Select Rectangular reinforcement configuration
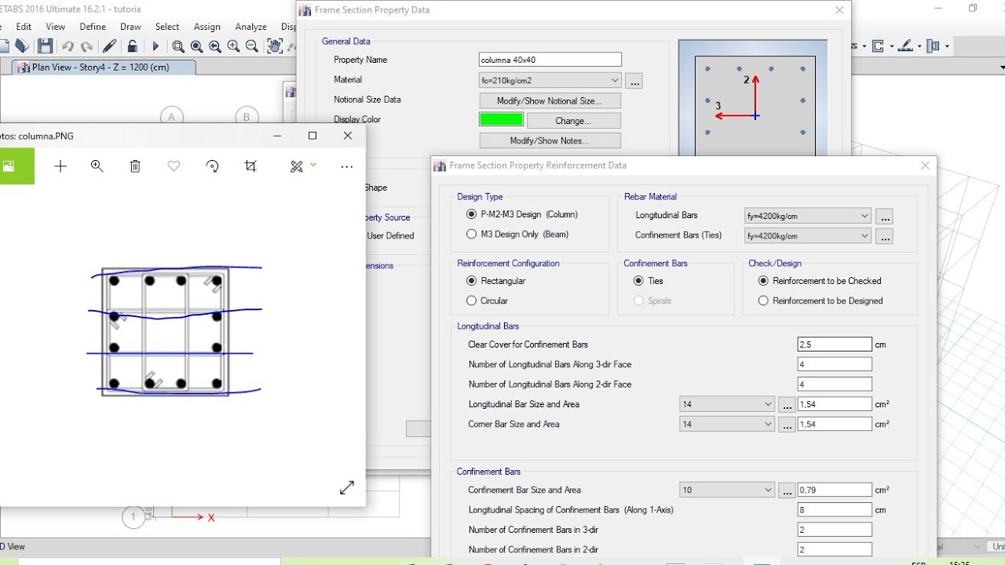This screenshot has width=1005, height=565. tap(495, 281)
